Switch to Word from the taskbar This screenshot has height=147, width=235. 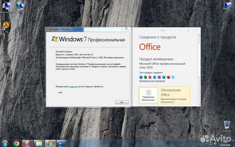tap(62, 143)
